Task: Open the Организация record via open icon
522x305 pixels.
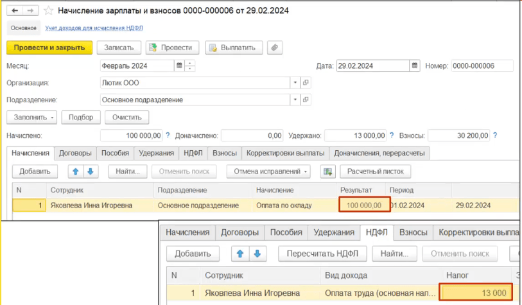Action: 306,83
